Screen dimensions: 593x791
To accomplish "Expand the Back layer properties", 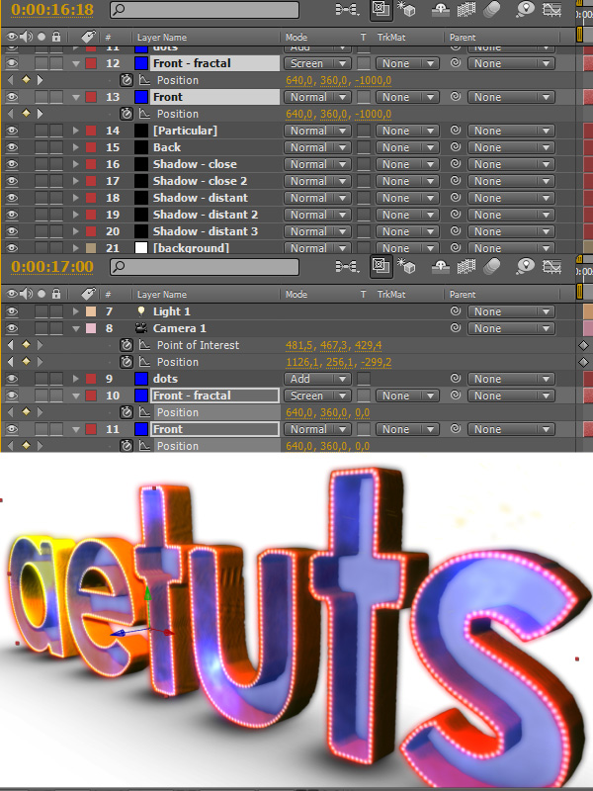I will pos(76,147).
